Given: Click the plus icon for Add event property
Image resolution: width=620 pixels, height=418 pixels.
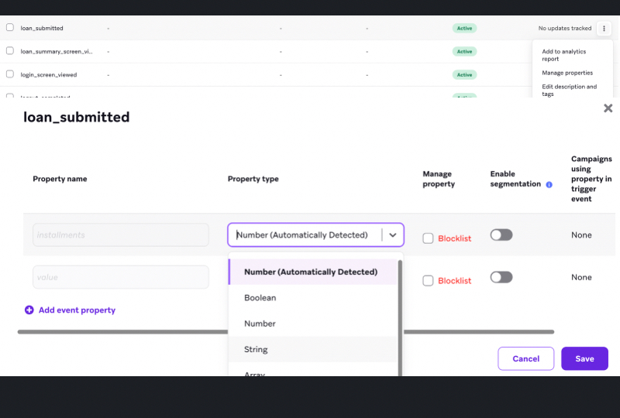Looking at the screenshot, I should [x=29, y=310].
